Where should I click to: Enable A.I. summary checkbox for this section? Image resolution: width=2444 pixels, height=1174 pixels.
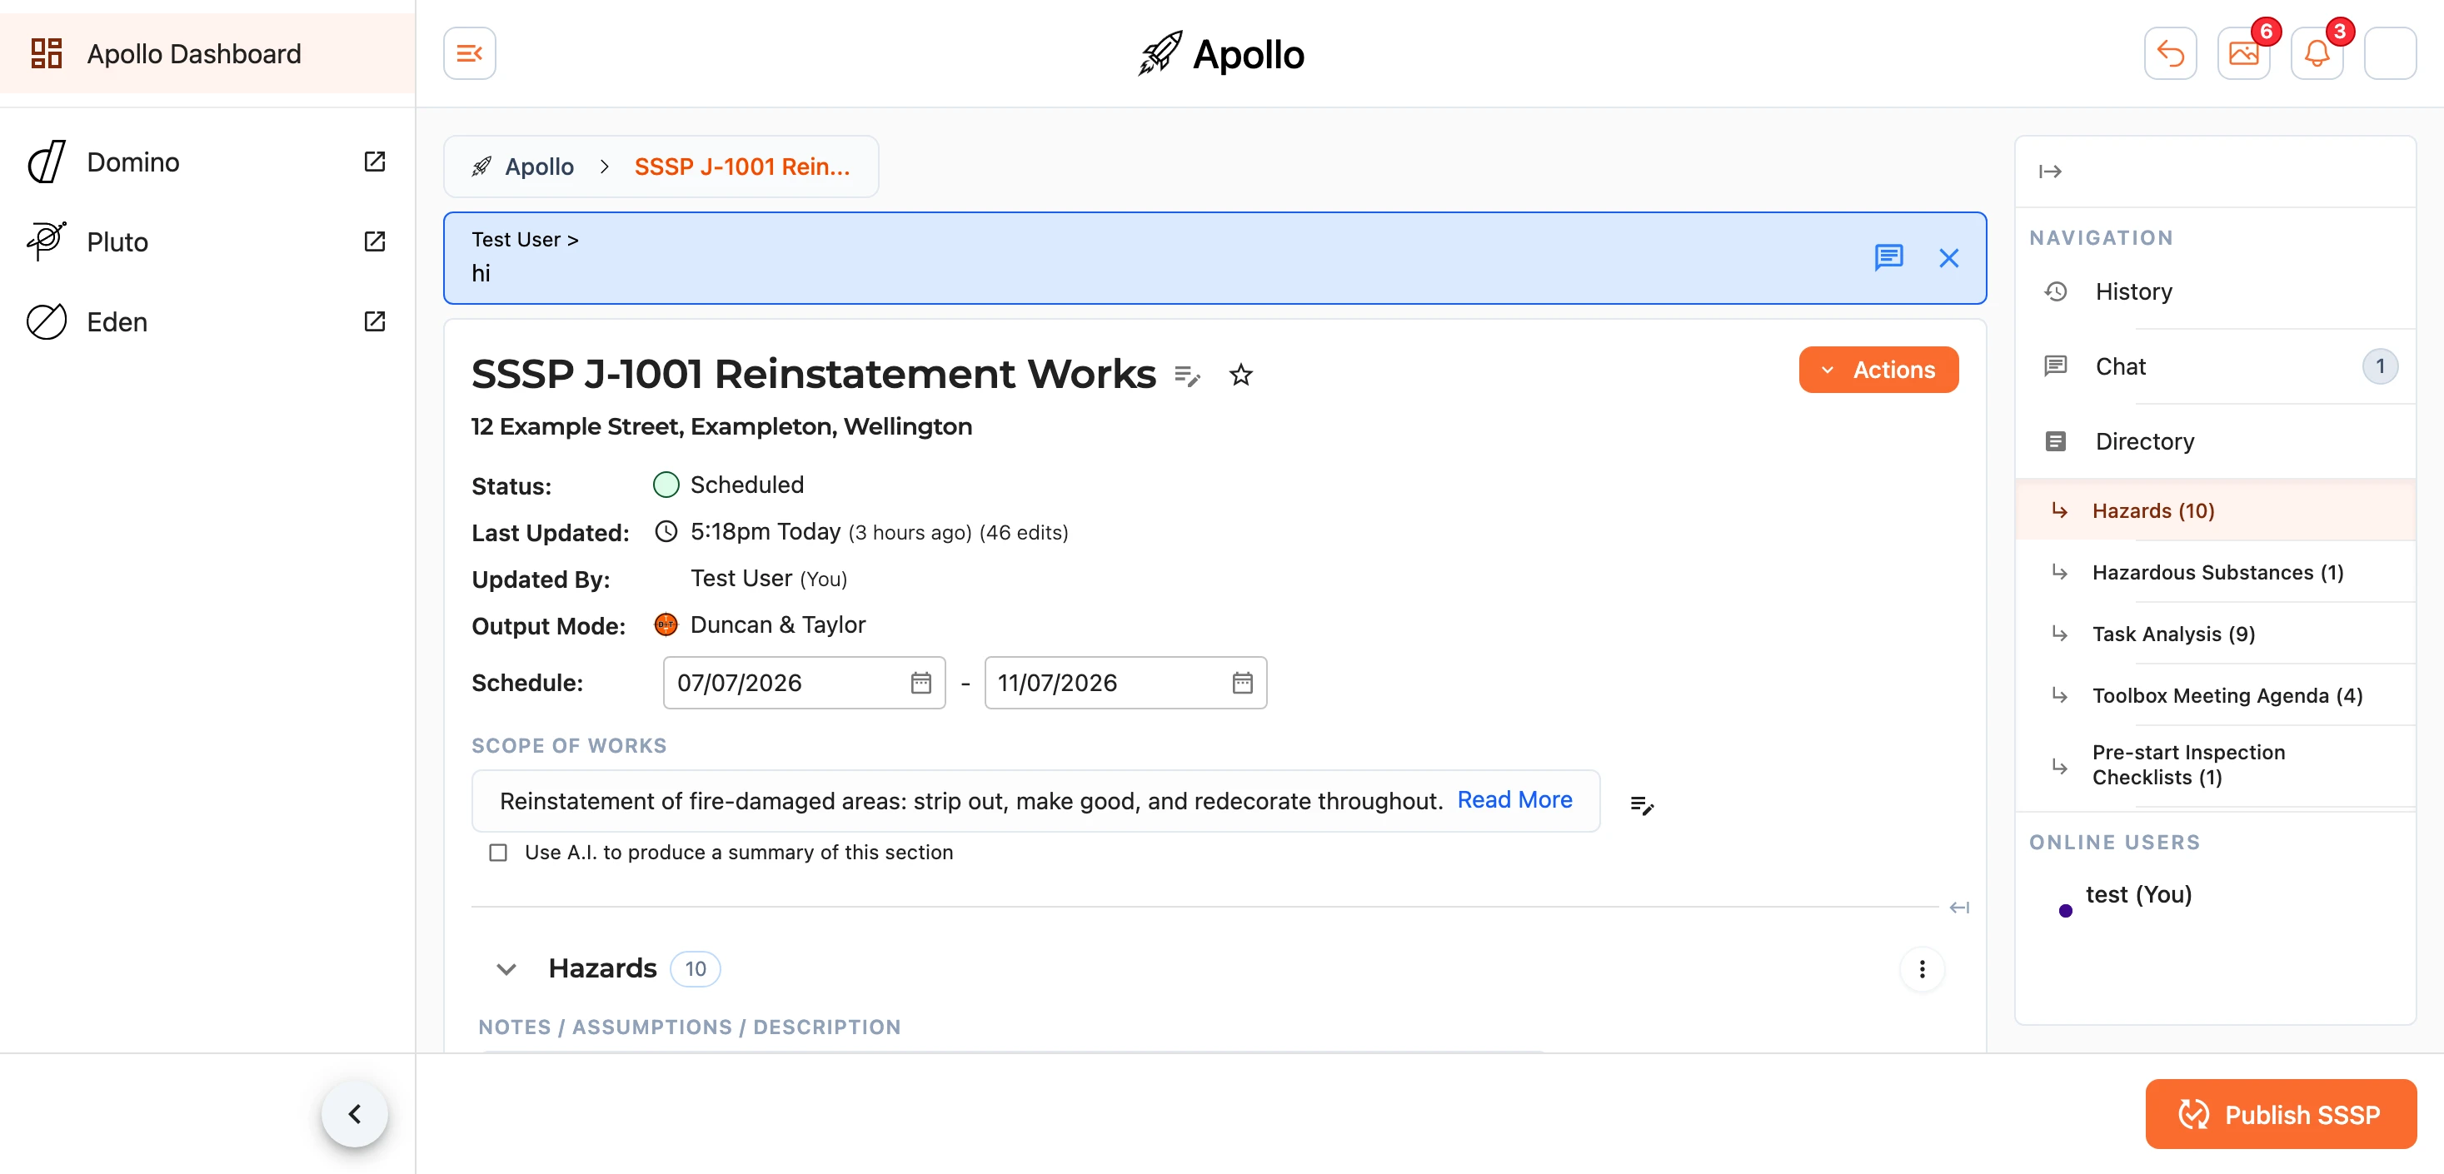point(498,853)
